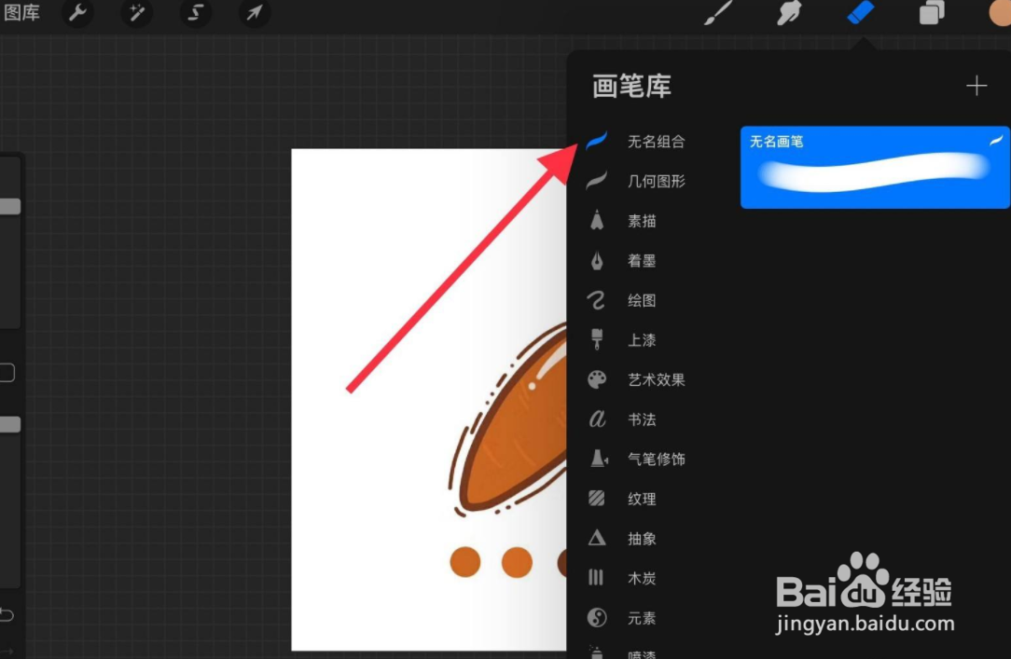
Task: Select the 木炭 (Charcoal) brush set
Action: 641,578
